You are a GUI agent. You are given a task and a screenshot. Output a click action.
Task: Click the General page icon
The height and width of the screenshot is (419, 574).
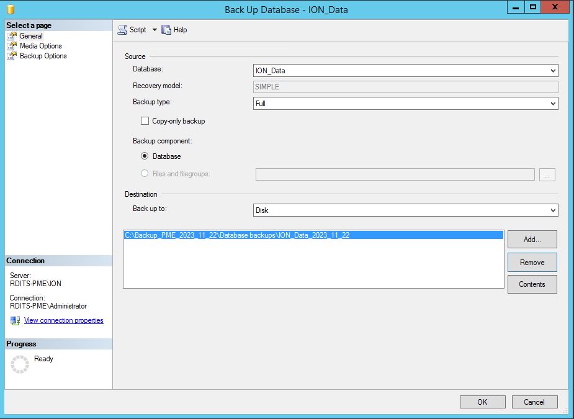point(11,36)
